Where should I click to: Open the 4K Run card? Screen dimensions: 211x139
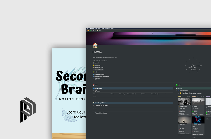[198, 107]
